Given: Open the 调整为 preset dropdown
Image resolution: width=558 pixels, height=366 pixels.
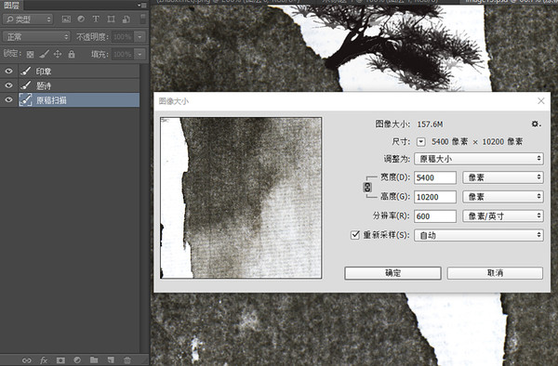Looking at the screenshot, I should coord(479,159).
